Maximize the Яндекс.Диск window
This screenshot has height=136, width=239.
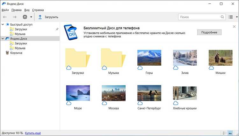click(x=221, y=3)
